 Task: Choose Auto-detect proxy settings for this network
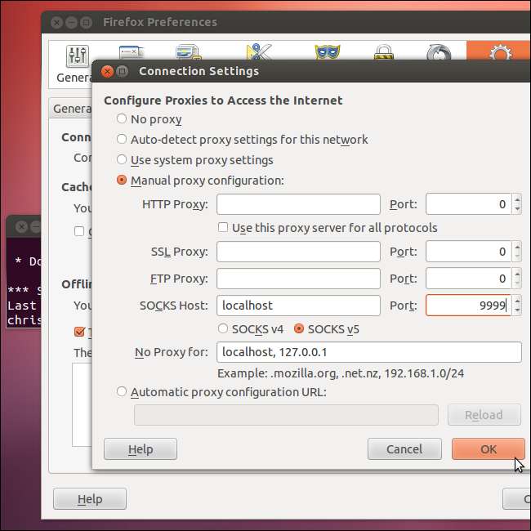point(123,140)
